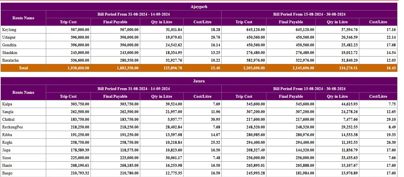Viewport: 404px width, 177px height.
Task: Select Chitkul cost per litre 30.95
Action: 216,119
